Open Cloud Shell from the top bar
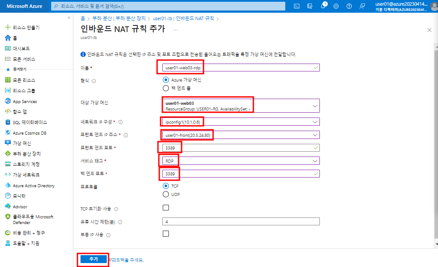 tap(297, 6)
